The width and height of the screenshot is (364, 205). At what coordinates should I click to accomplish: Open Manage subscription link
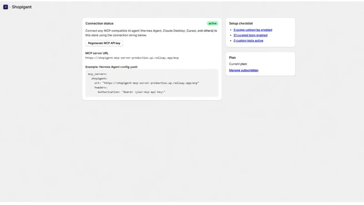click(x=243, y=70)
